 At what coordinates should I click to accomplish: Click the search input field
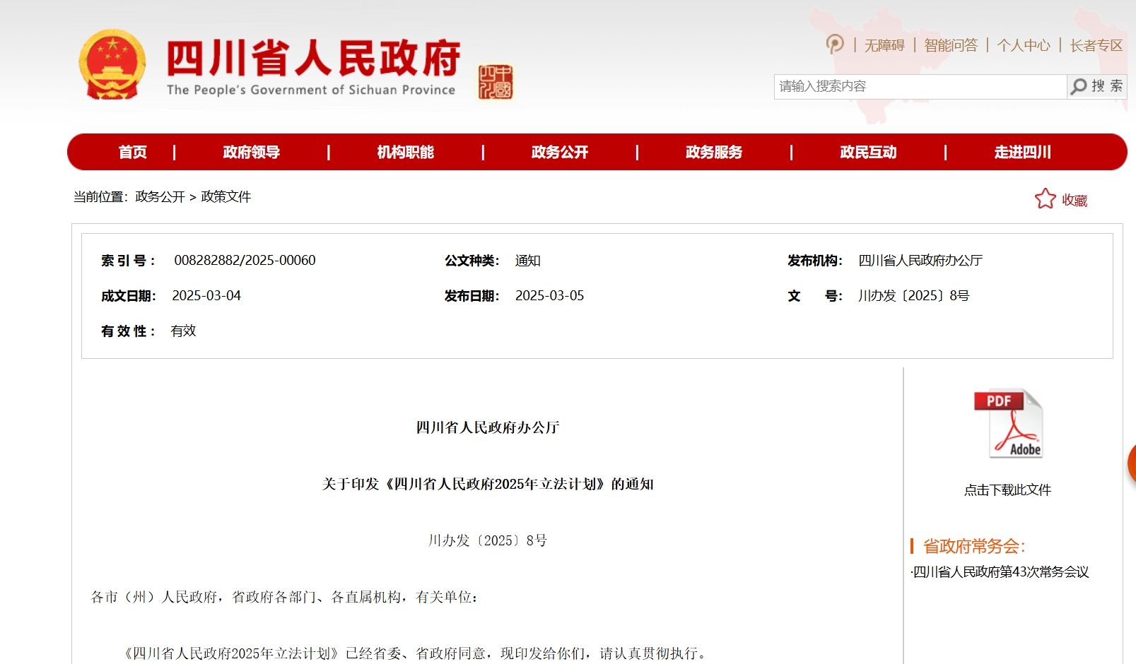919,86
